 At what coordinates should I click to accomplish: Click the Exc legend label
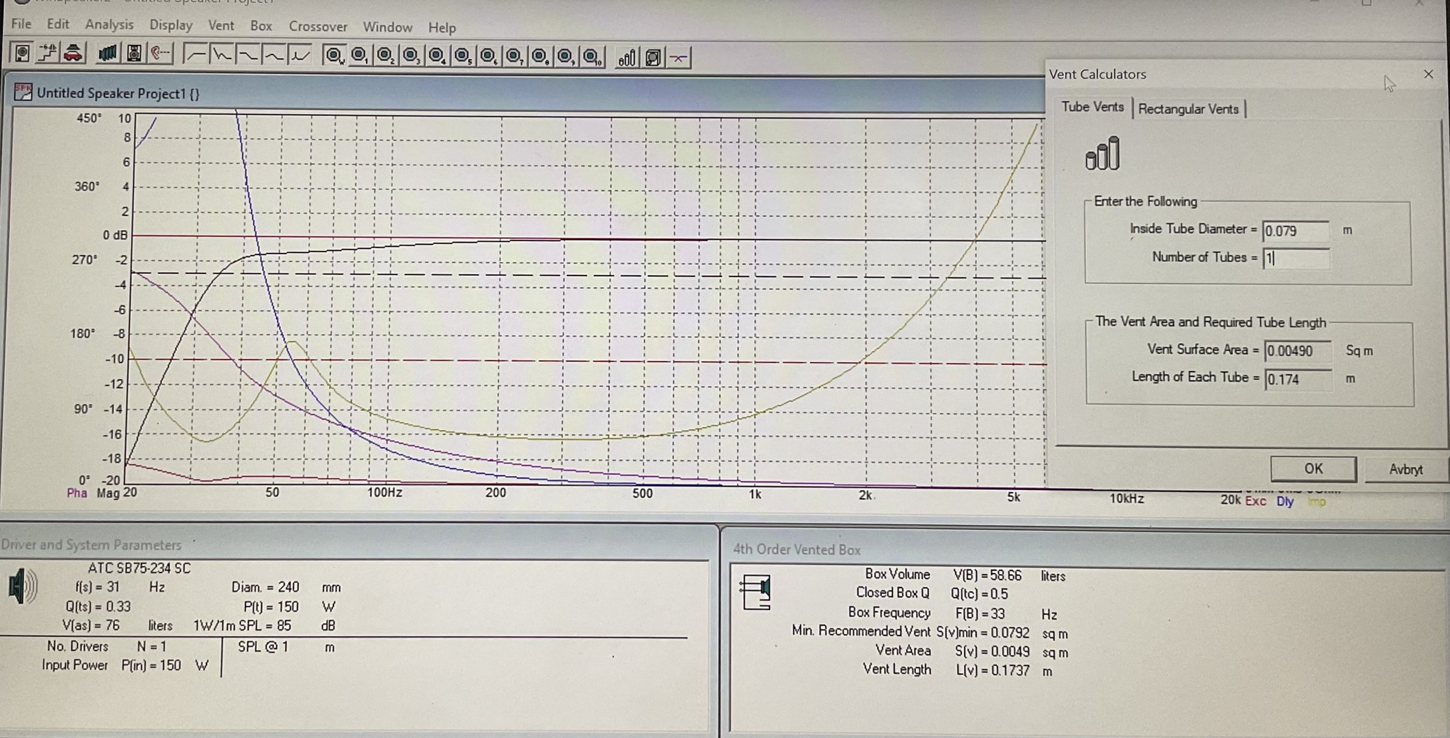(x=1255, y=501)
